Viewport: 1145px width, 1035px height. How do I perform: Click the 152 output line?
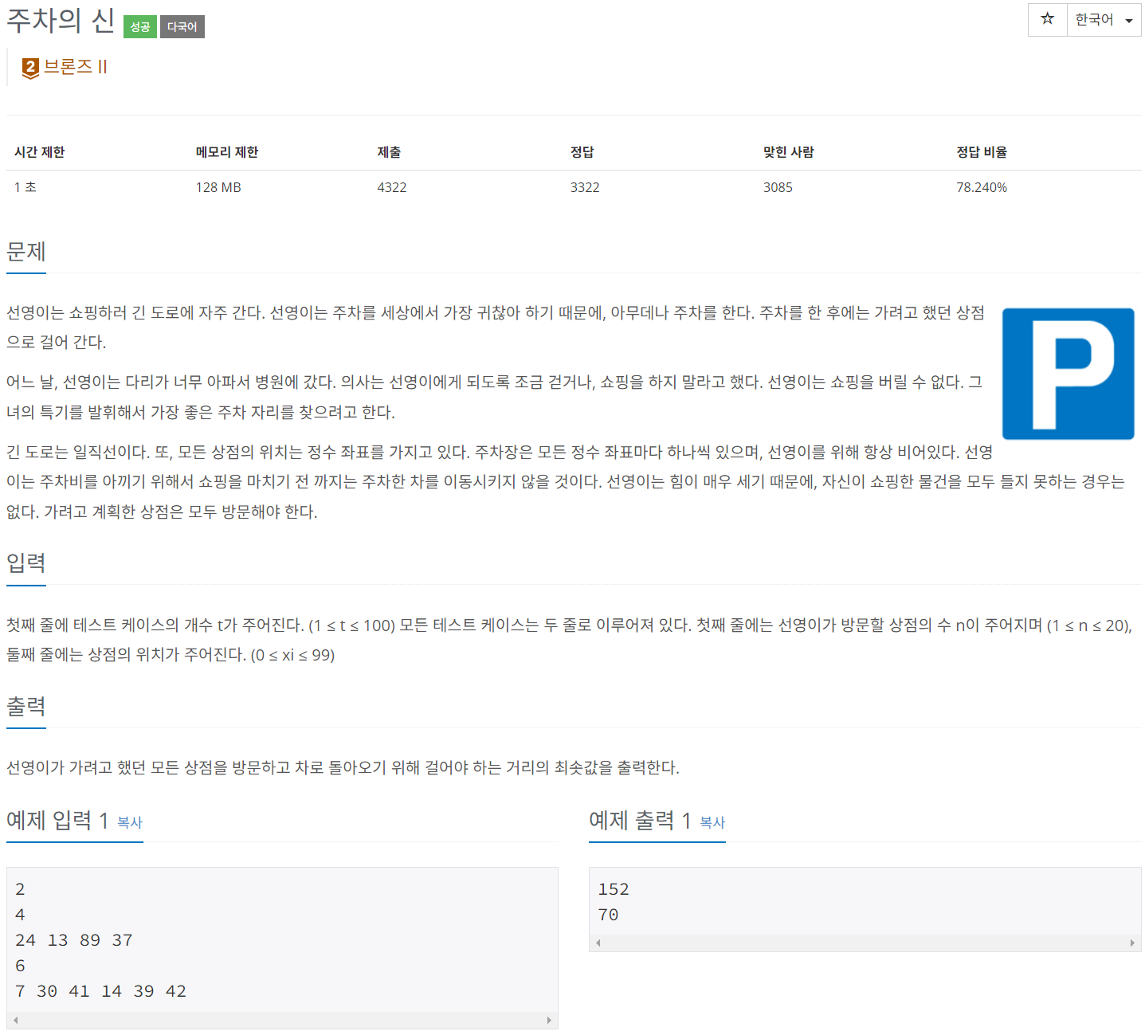614,889
